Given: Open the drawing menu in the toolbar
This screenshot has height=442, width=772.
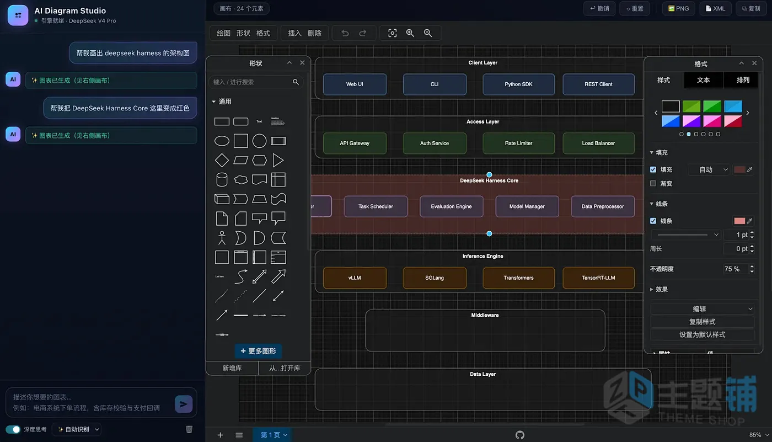Looking at the screenshot, I should (x=224, y=33).
